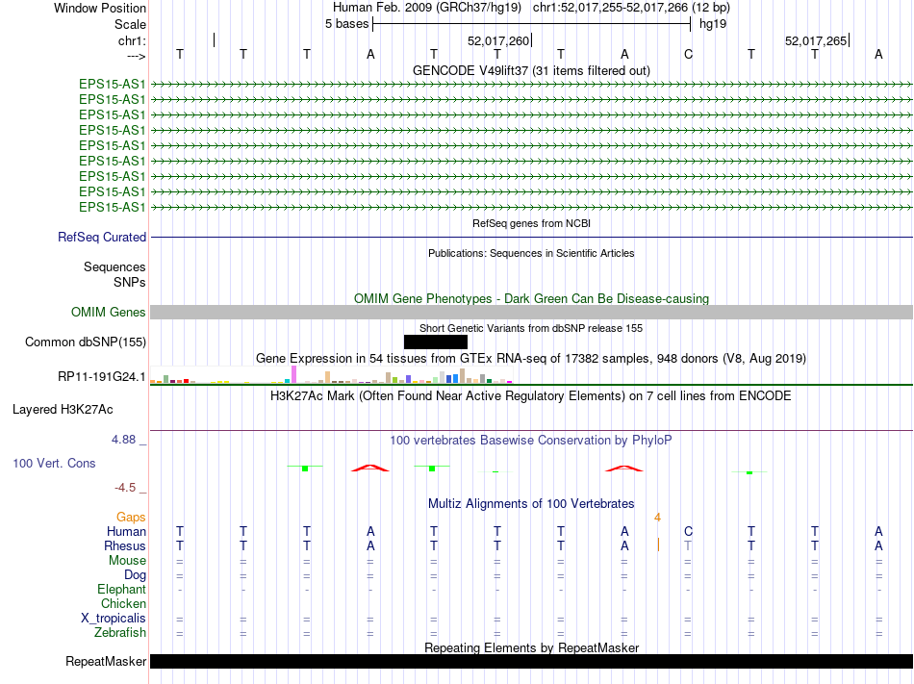Image resolution: width=914 pixels, height=684 pixels.
Task: Click the 100 vertebrates PhyloP title
Action: (531, 440)
